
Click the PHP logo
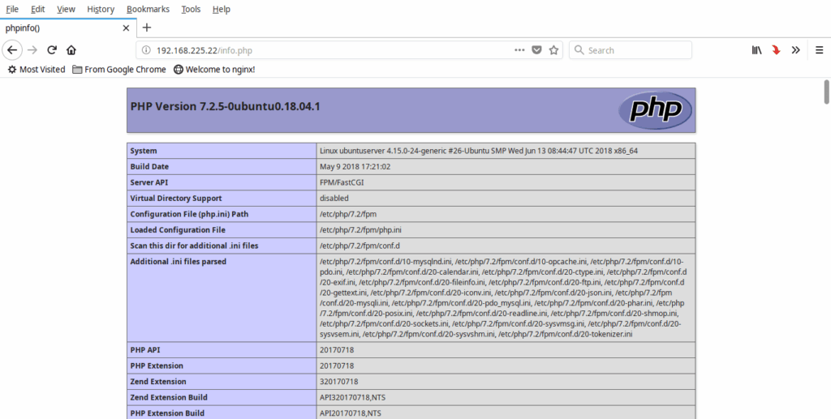coord(655,110)
